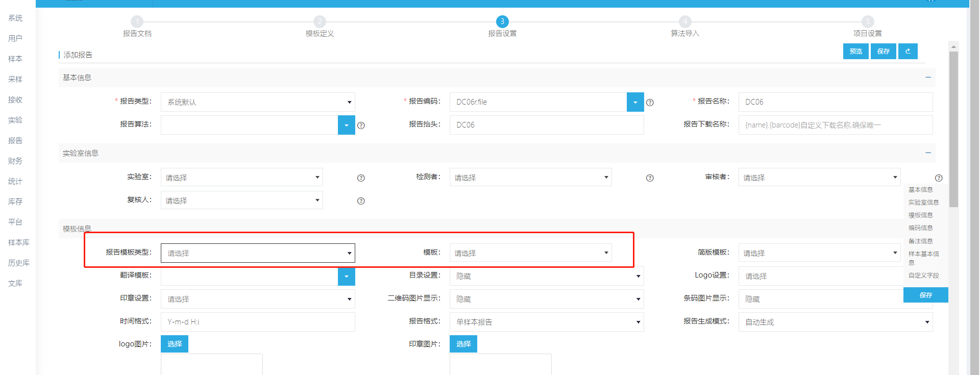This screenshot has height=375, width=980.
Task: Click the 报告名称 input field
Action: (836, 102)
